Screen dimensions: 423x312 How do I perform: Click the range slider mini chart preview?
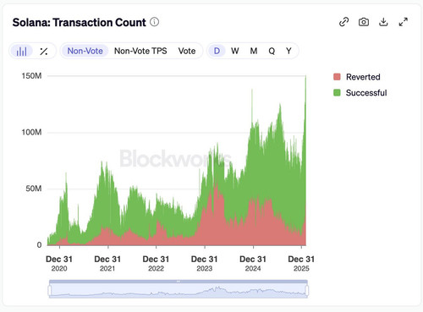[179, 291]
